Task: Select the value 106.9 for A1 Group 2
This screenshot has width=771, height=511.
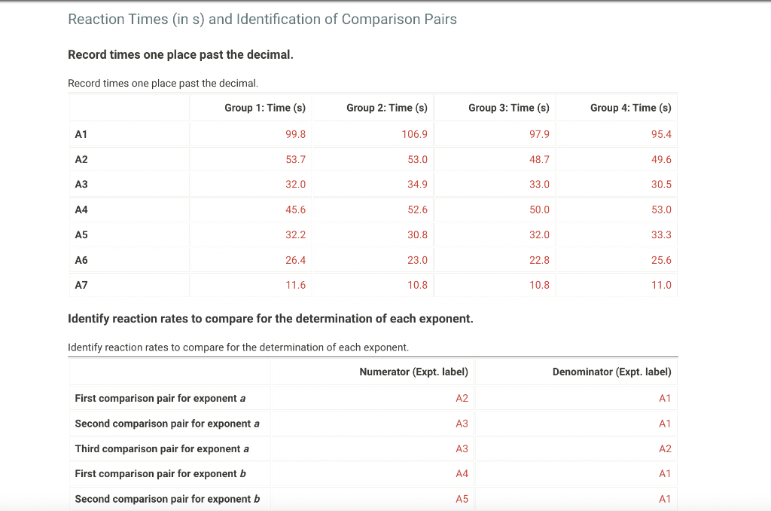Action: [411, 133]
